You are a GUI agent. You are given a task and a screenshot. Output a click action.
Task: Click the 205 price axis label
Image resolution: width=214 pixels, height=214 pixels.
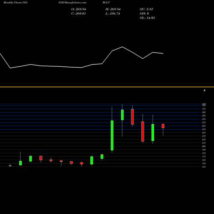pos(204,146)
